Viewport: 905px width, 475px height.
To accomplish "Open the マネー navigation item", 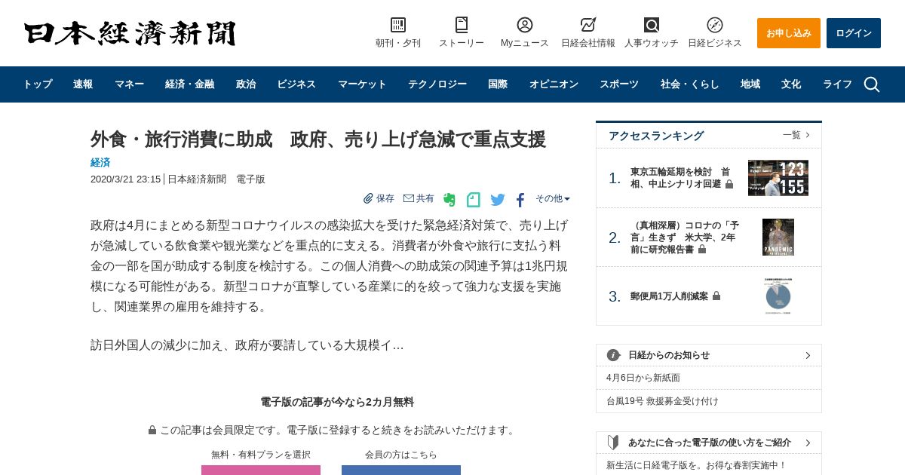I will pyautogui.click(x=129, y=84).
